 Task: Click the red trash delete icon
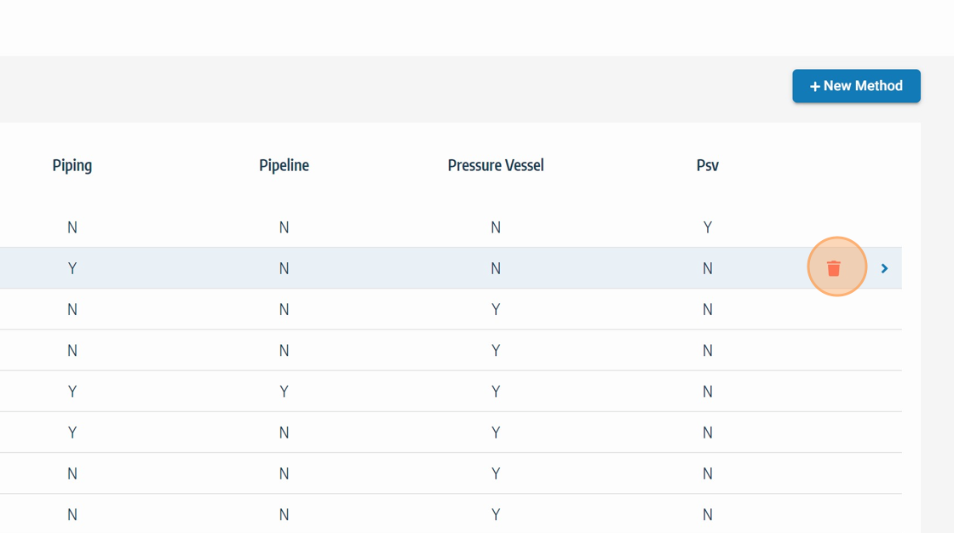pyautogui.click(x=834, y=268)
